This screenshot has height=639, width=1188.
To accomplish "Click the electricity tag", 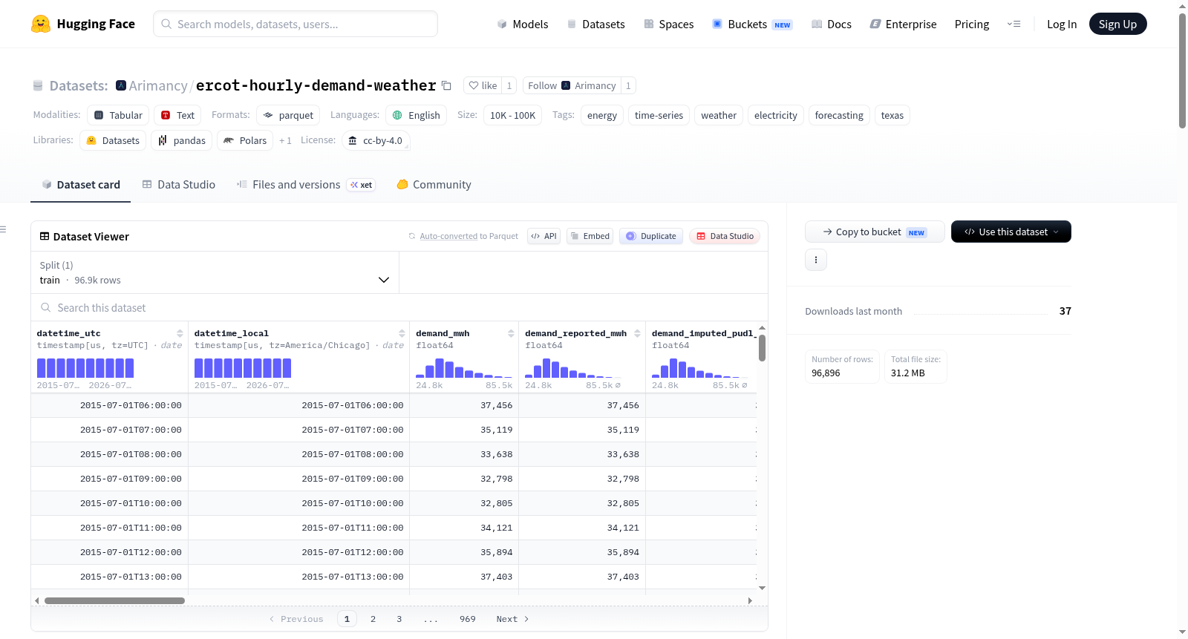I will click(x=775, y=115).
